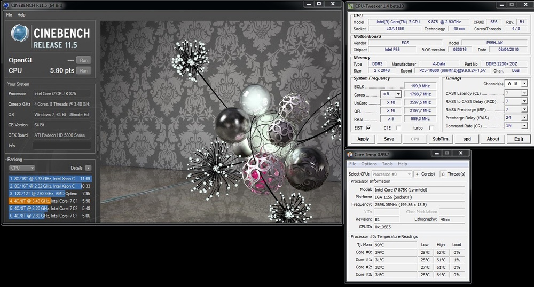The width and height of the screenshot is (534, 287).
Task: Click the Core #3 High 64°C value
Action: (441, 275)
